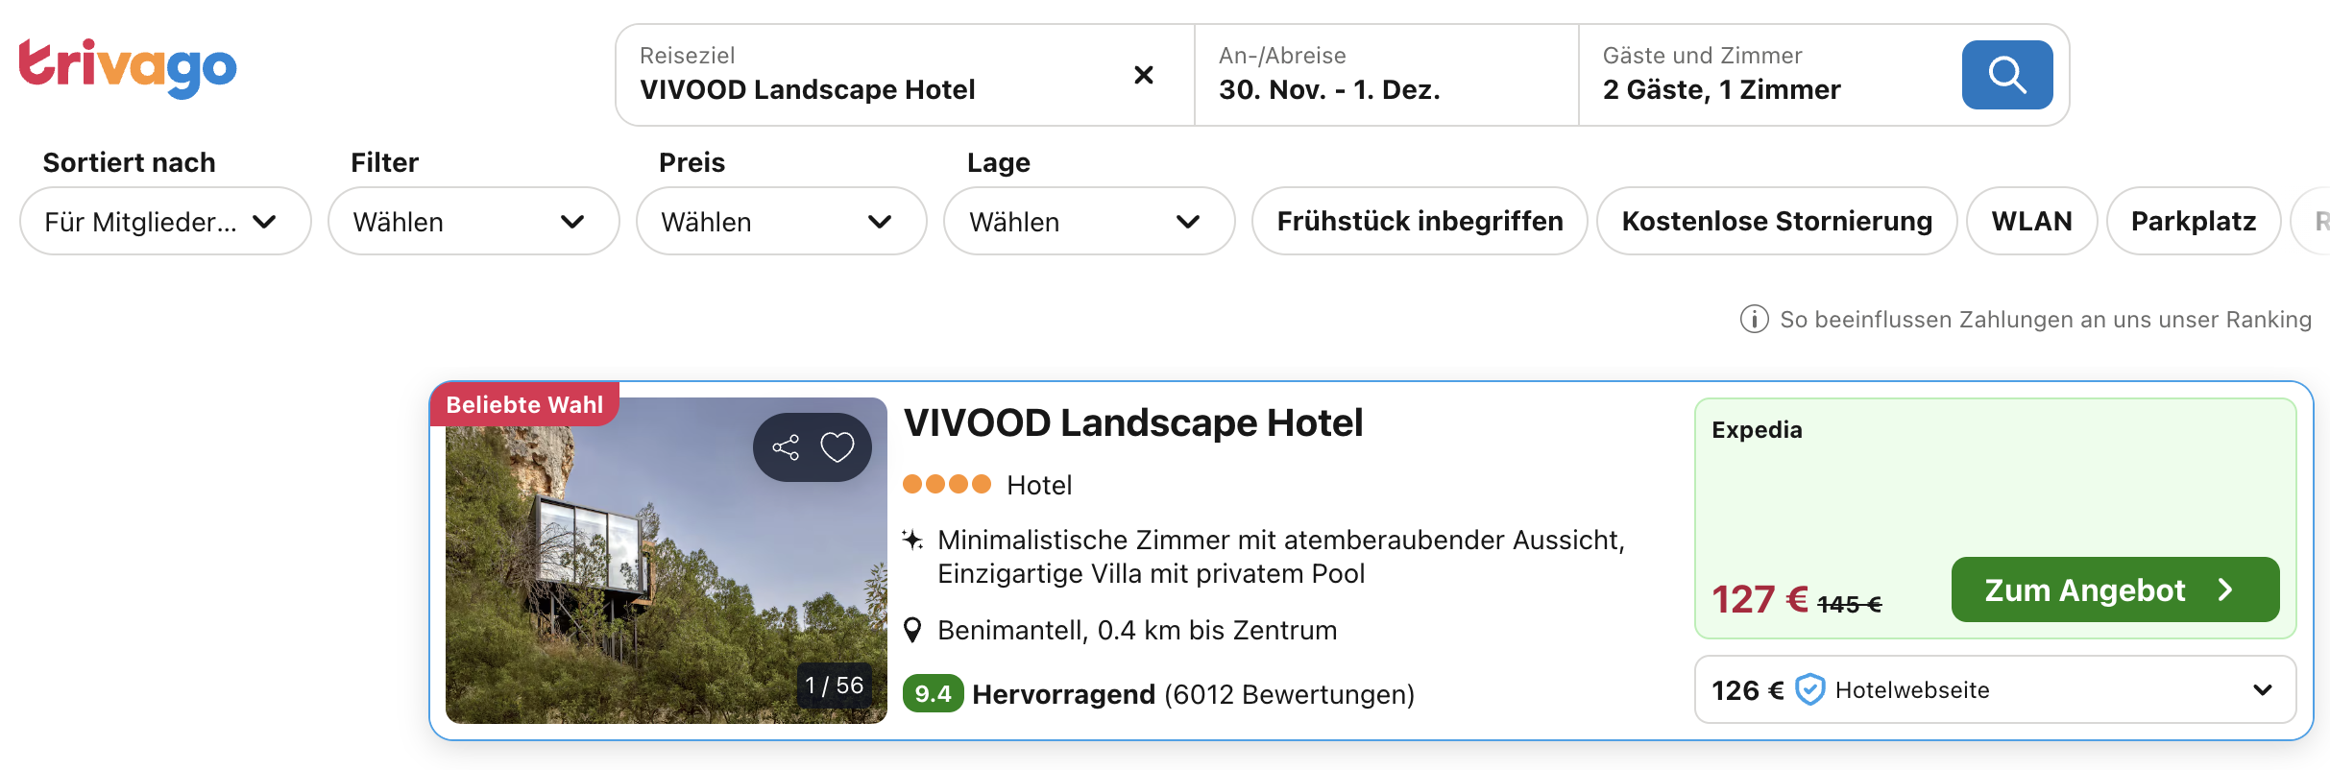The width and height of the screenshot is (2330, 770).
Task: Open the Lage location dropdown
Action: tap(1089, 222)
